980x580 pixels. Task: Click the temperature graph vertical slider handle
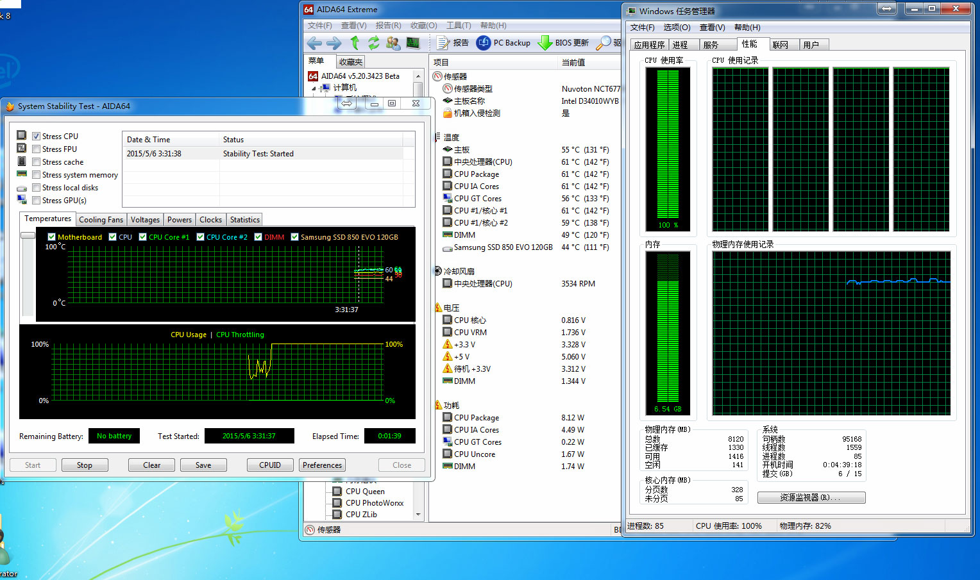(28, 236)
